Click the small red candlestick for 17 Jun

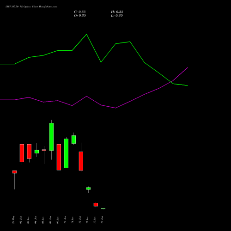pos(96,205)
